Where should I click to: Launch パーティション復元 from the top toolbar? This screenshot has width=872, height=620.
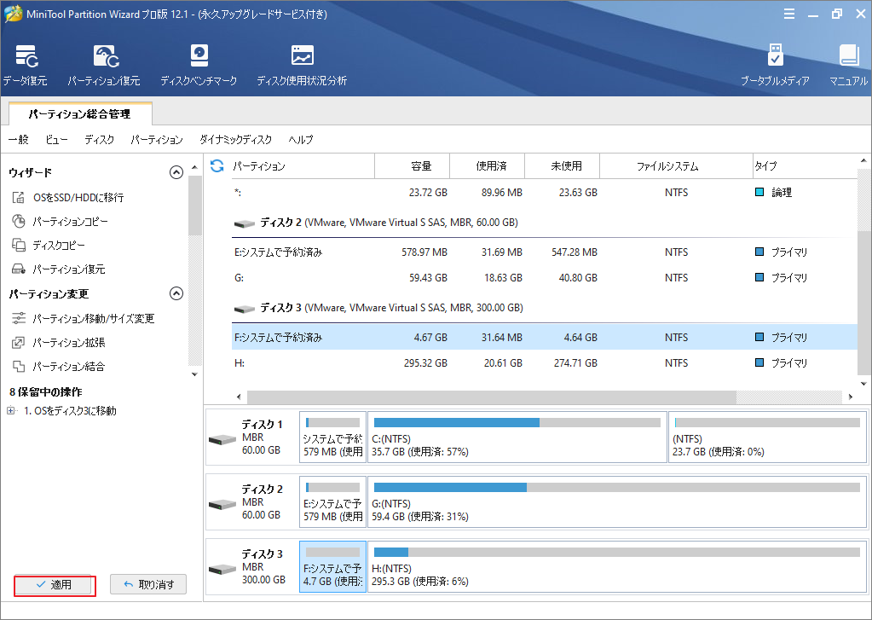click(104, 65)
